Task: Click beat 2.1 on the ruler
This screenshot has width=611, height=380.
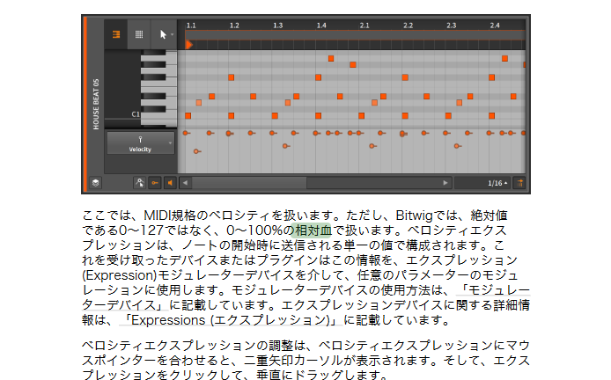Action: click(x=364, y=26)
